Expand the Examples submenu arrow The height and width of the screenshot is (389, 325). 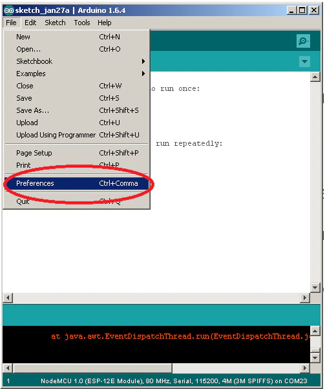coord(143,74)
